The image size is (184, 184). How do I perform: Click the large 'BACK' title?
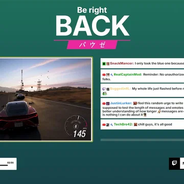(93, 26)
